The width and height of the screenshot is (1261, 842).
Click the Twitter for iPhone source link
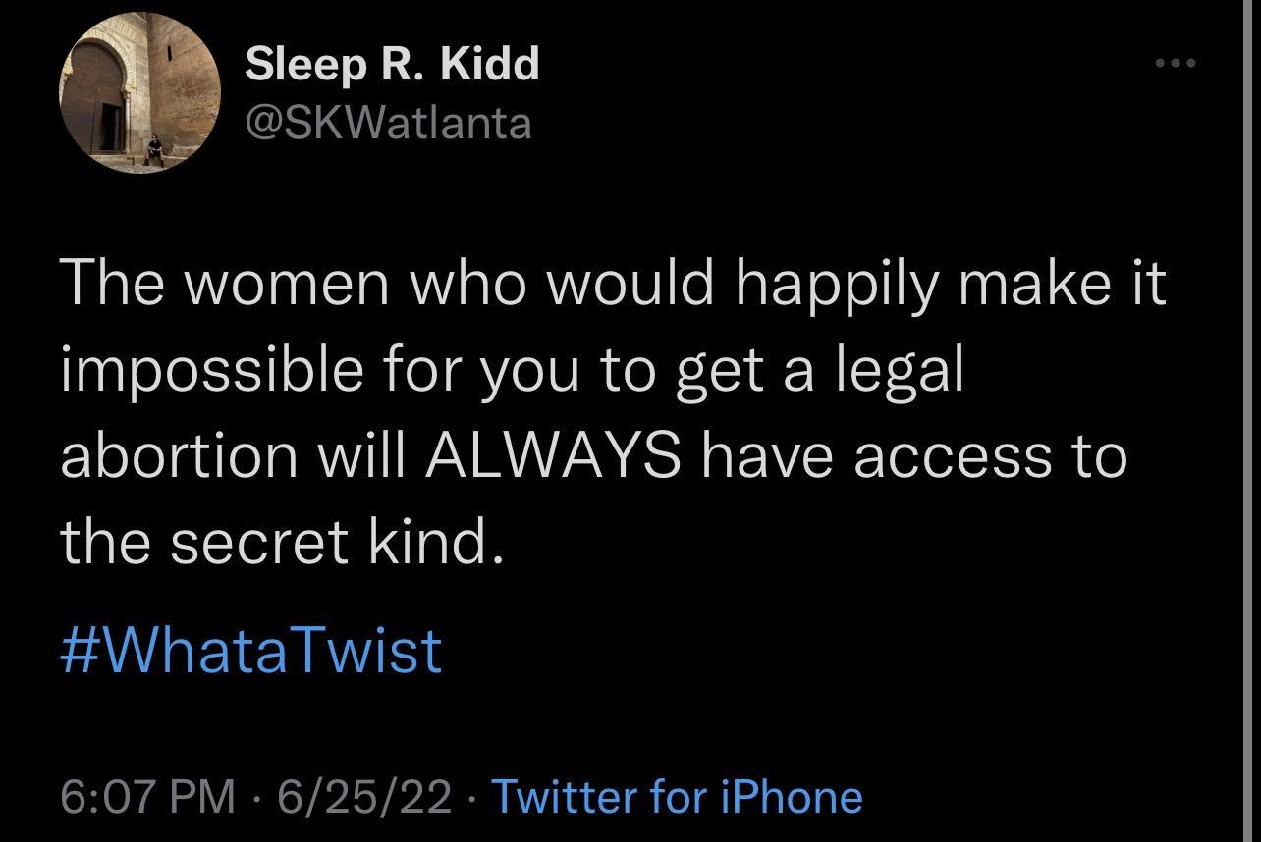(x=678, y=797)
